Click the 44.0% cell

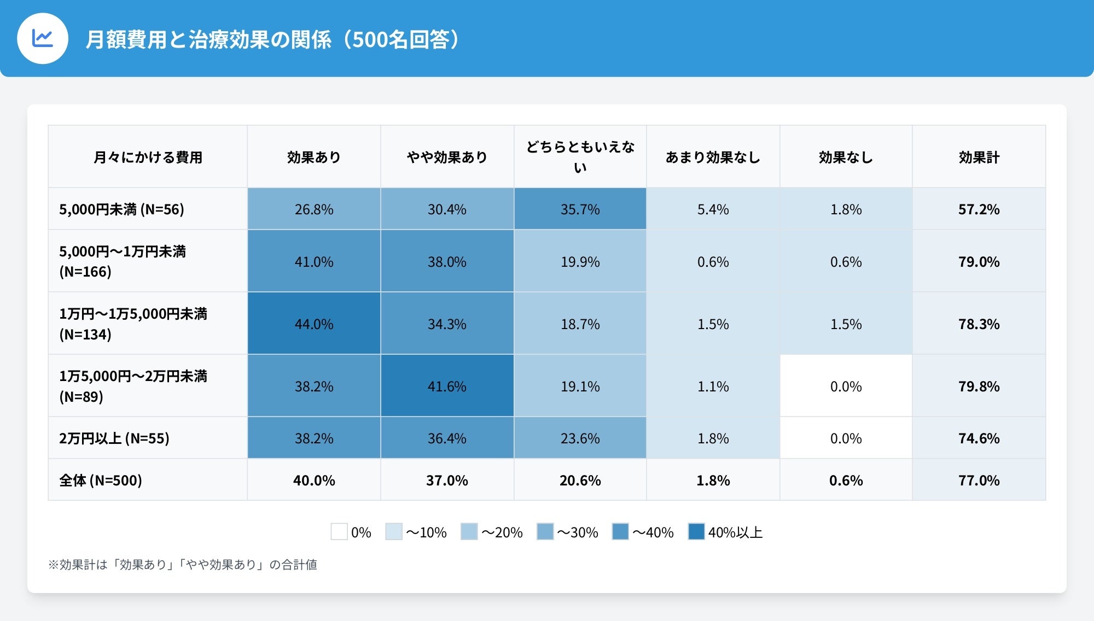(x=314, y=324)
